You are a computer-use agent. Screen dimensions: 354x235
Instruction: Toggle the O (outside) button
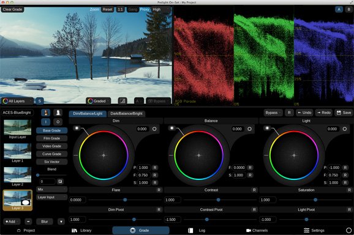point(58,122)
